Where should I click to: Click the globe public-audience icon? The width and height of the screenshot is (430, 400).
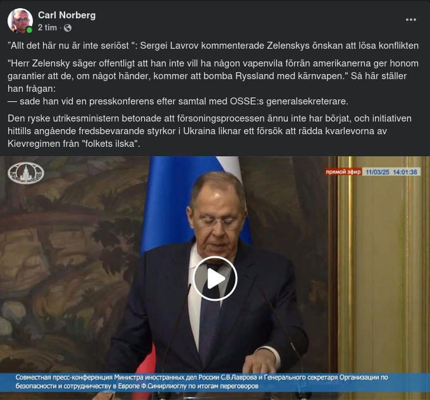(x=68, y=28)
